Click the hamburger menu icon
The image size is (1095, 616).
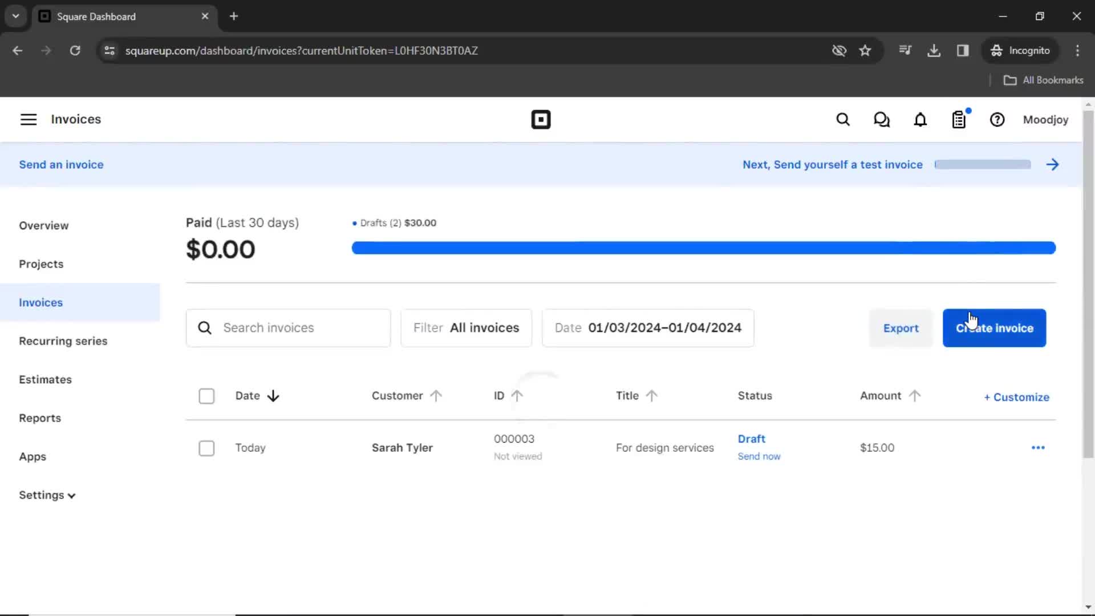point(28,119)
